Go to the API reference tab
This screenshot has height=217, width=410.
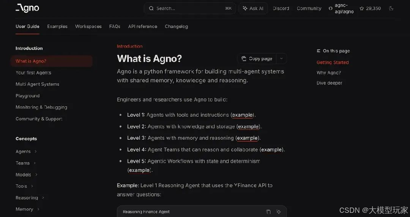pos(142,27)
